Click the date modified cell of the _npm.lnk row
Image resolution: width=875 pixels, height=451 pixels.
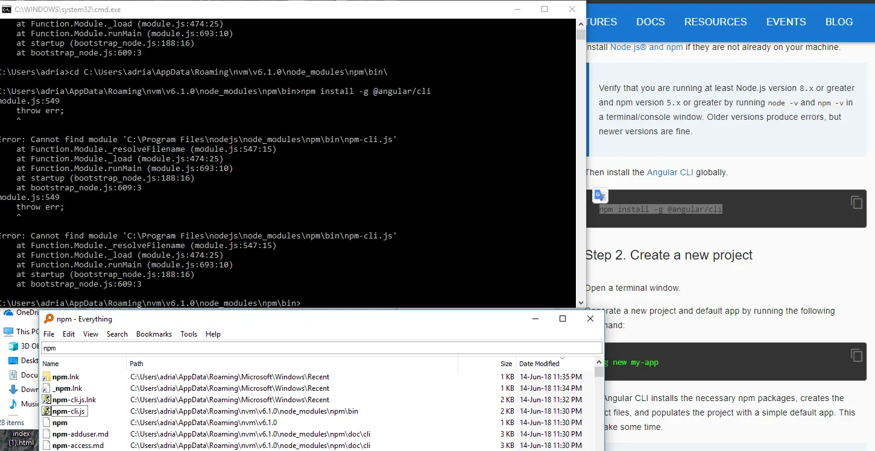tap(551, 388)
